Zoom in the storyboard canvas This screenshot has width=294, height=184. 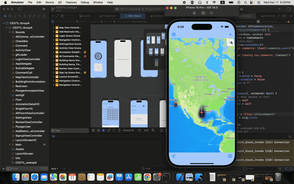153,130
